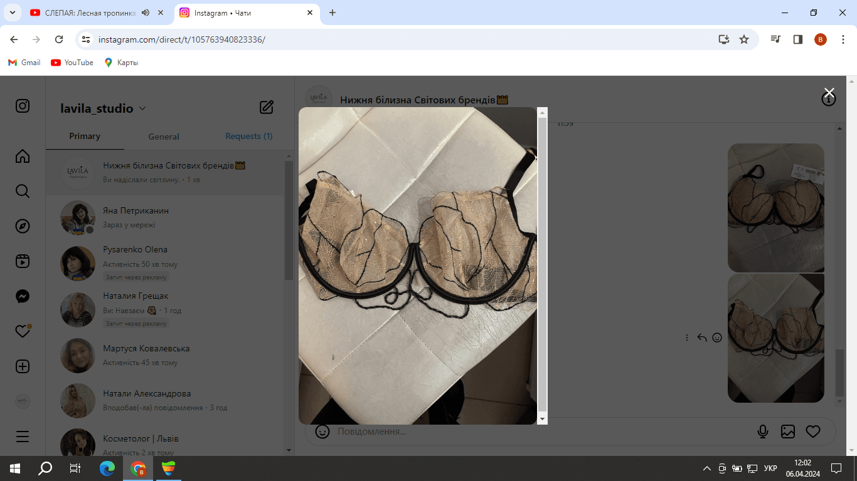This screenshot has width=857, height=481.
Task: Click the more options dots beside the photo
Action: 687,338
